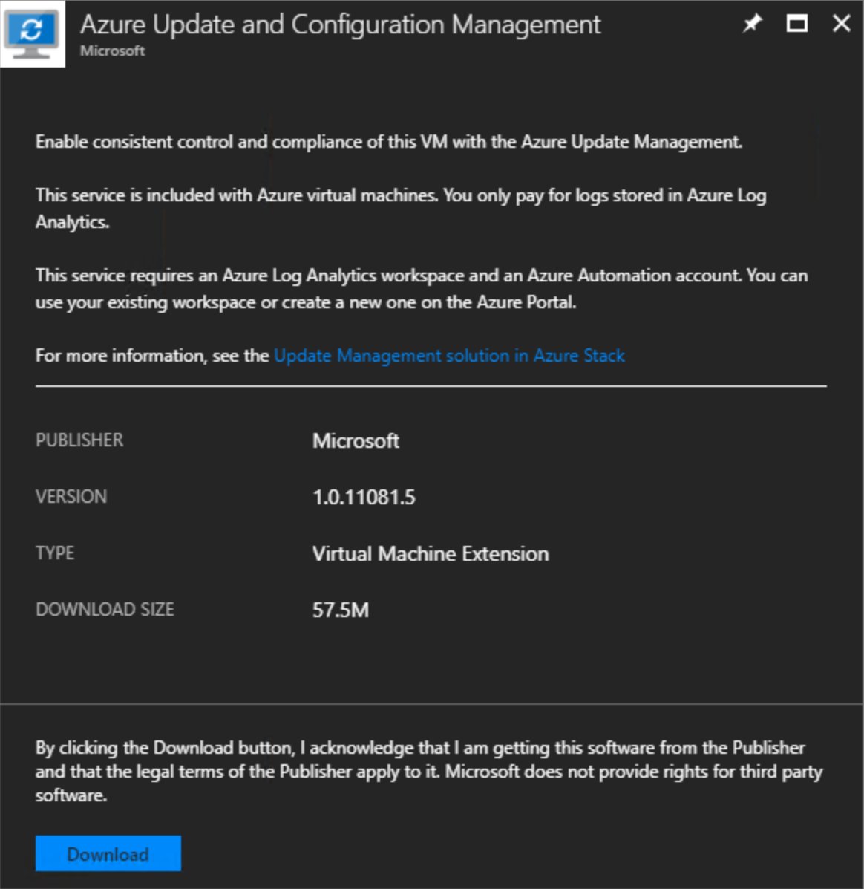Screen dimensions: 864x889
Task: Click the 'By clicking the Download button' legal text
Action: pyautogui.click(x=429, y=771)
